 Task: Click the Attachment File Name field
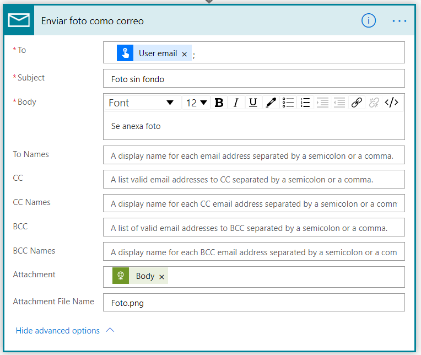(x=253, y=303)
